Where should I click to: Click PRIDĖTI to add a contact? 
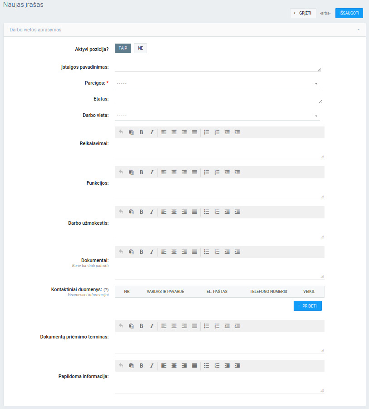[x=308, y=306]
